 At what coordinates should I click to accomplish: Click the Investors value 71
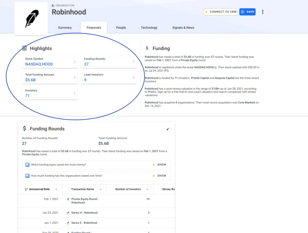pyautogui.click(x=27, y=96)
